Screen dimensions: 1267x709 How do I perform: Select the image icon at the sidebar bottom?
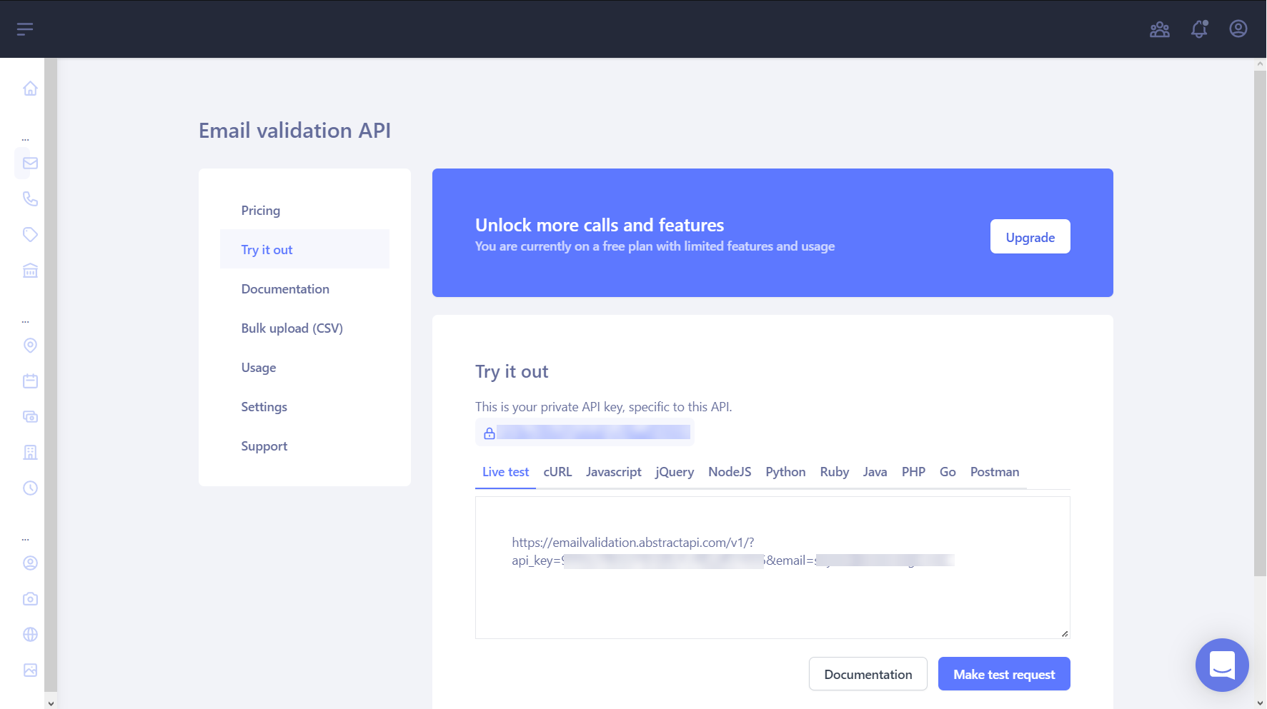click(29, 670)
